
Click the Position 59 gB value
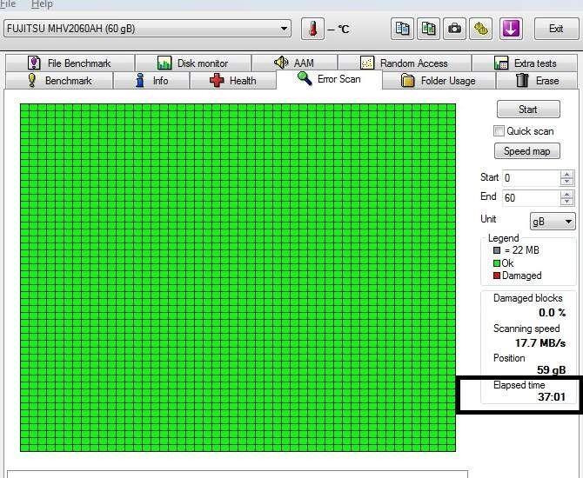click(552, 370)
